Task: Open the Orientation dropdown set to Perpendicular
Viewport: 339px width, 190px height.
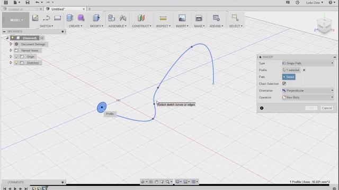Action: click(308, 91)
